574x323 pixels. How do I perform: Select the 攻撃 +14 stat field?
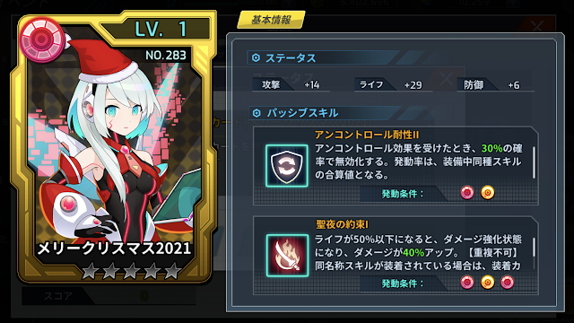pos(291,85)
